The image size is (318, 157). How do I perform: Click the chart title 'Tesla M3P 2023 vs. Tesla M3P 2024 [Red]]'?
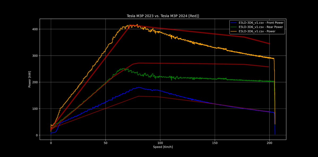(x=163, y=16)
